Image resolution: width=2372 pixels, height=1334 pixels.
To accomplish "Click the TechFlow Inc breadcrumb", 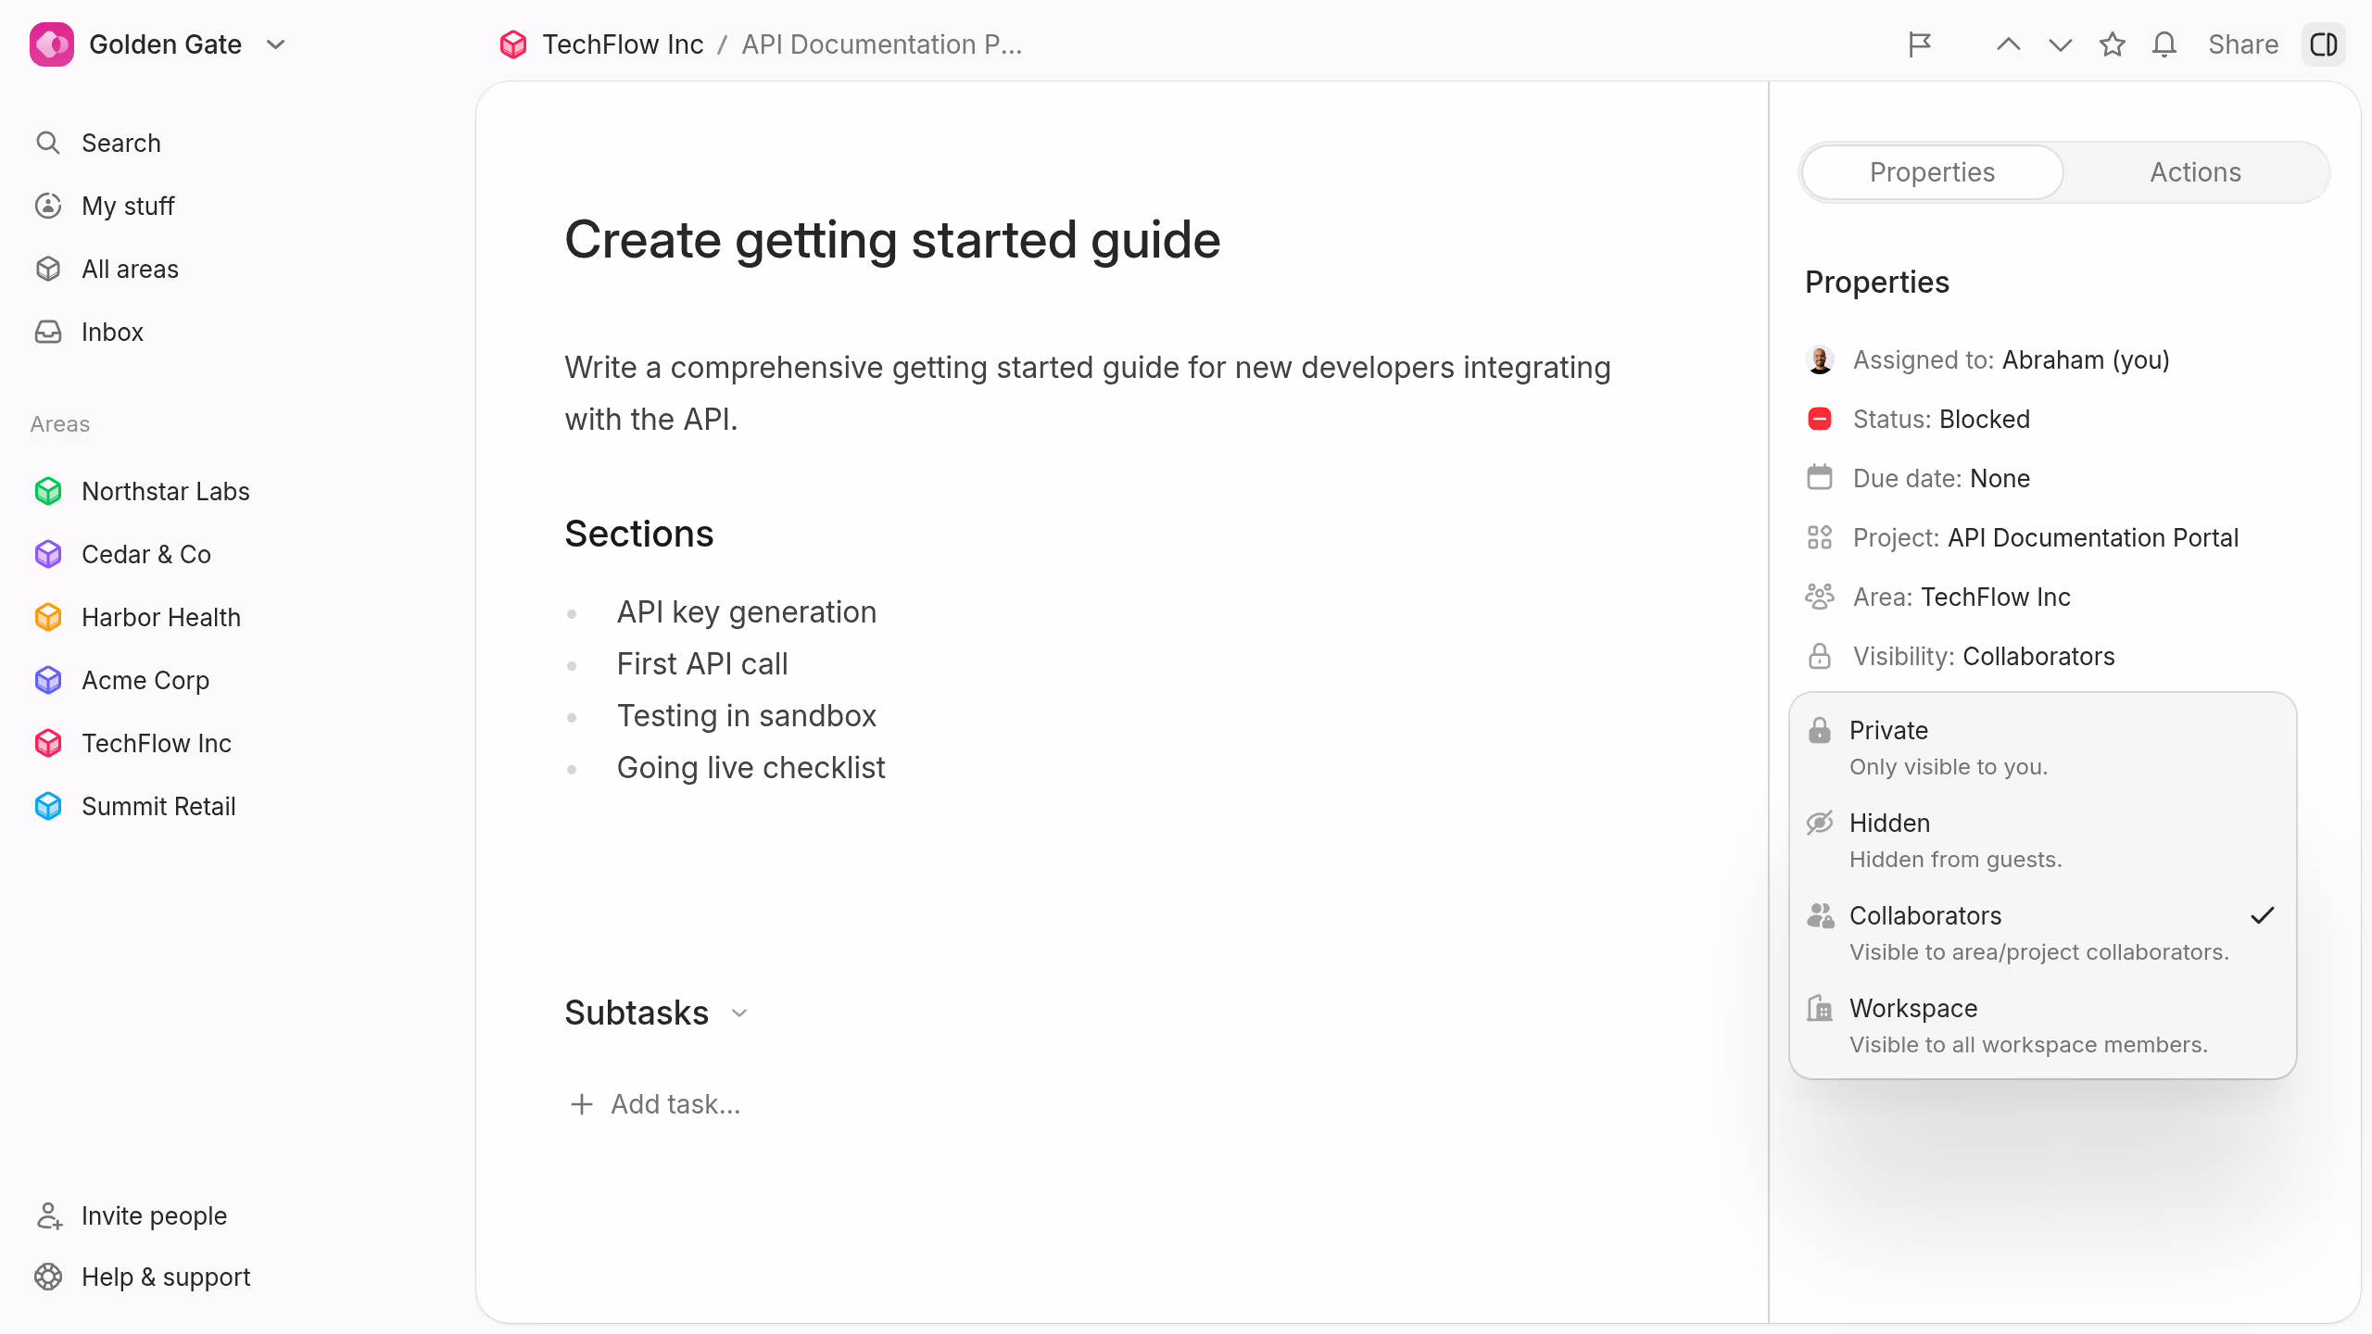I will coord(601,44).
